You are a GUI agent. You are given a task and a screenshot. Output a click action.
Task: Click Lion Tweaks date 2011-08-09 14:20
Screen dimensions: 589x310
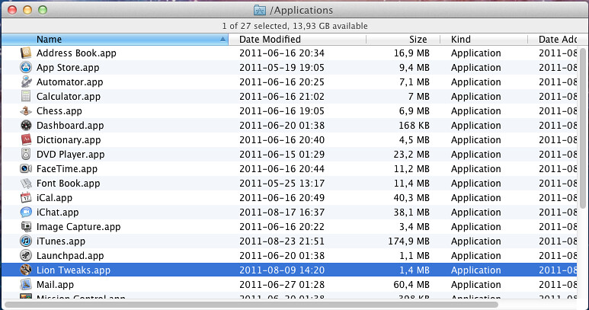pos(282,270)
